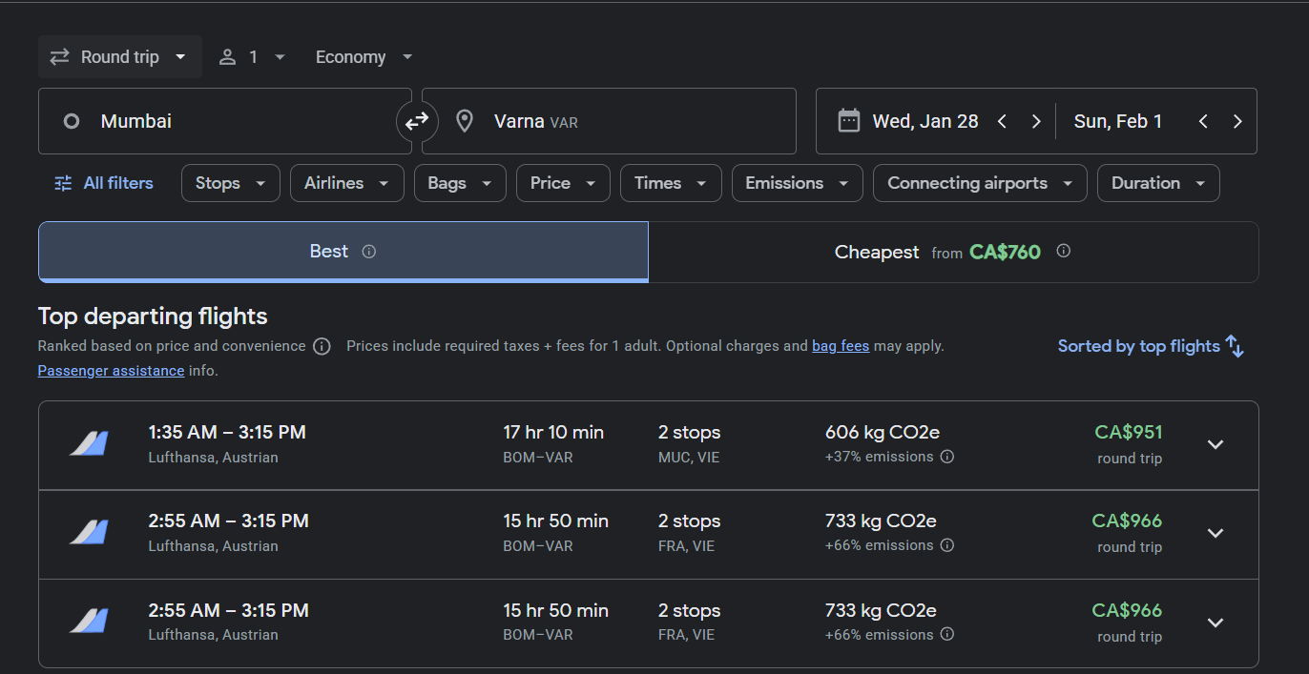Viewport: 1309px width, 674px height.
Task: Expand the CA$951 flight details
Action: click(x=1215, y=444)
